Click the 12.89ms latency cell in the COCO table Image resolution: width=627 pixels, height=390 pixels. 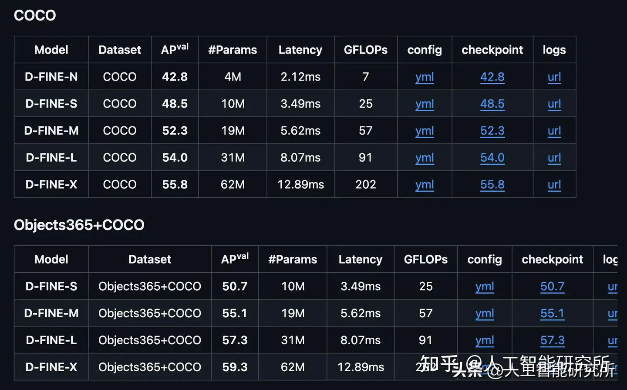point(300,184)
